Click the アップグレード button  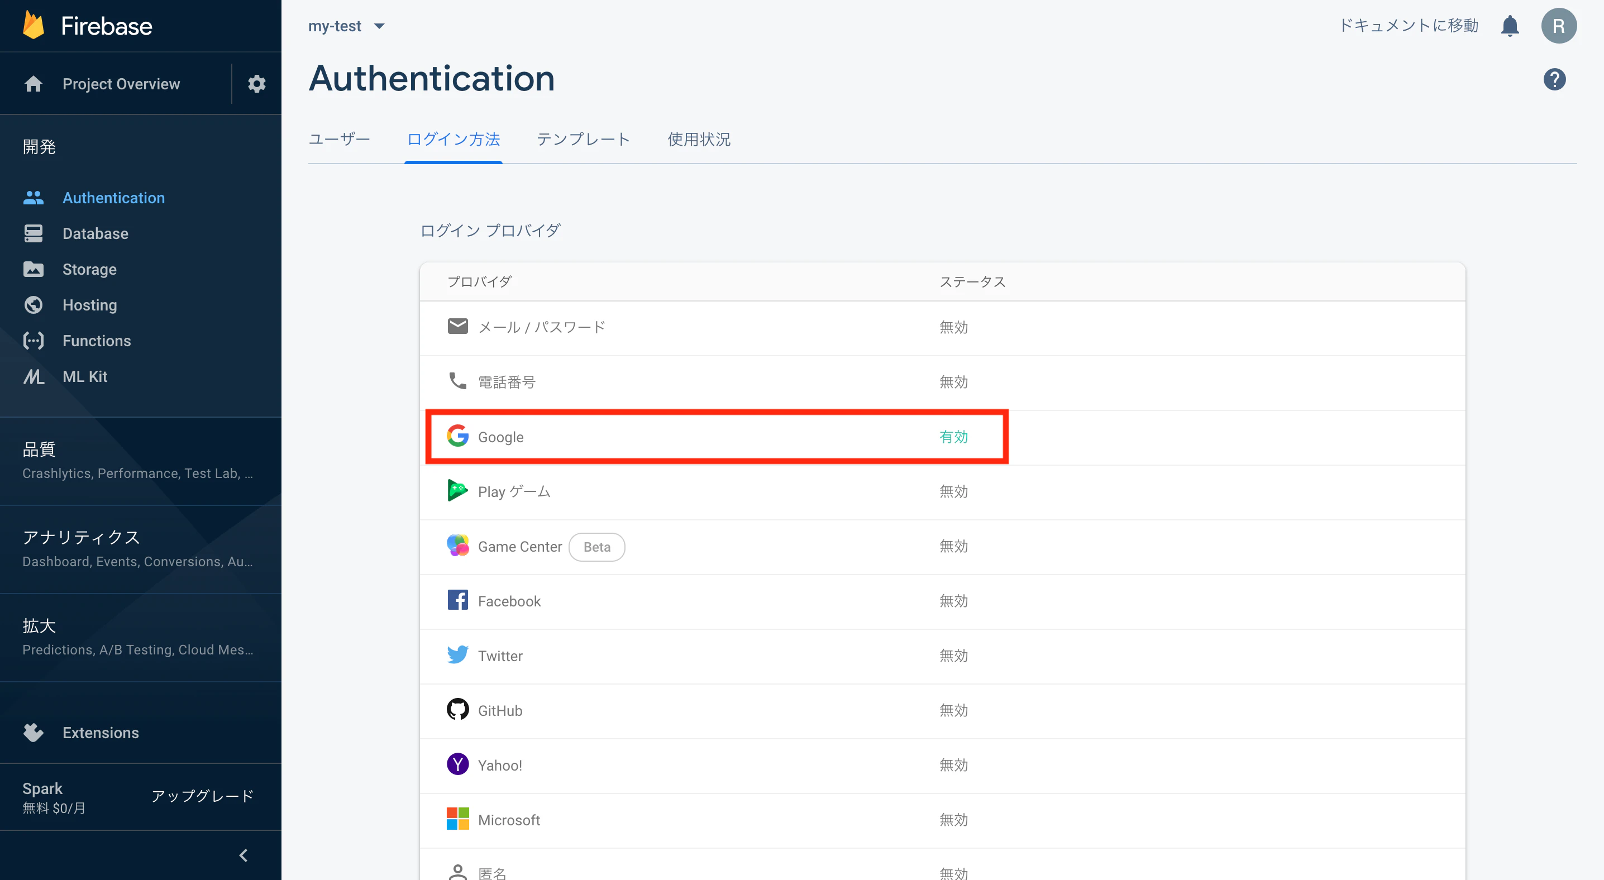click(x=202, y=796)
